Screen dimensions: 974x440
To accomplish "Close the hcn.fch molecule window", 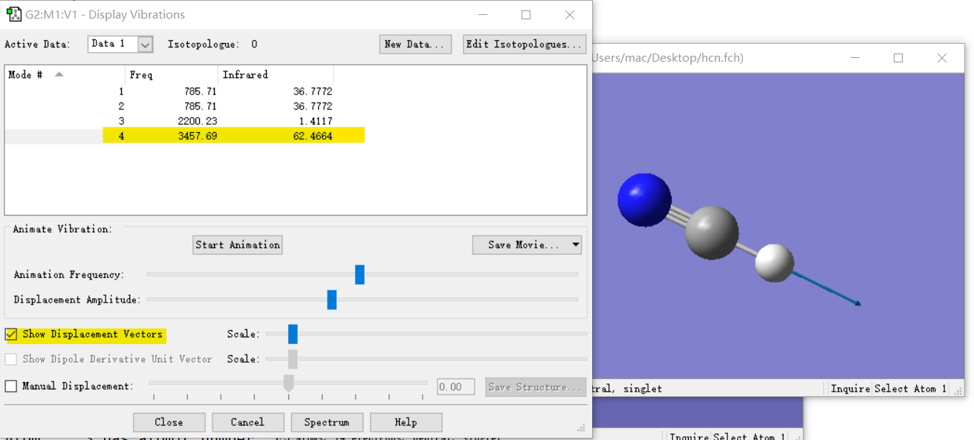I will pos(942,58).
